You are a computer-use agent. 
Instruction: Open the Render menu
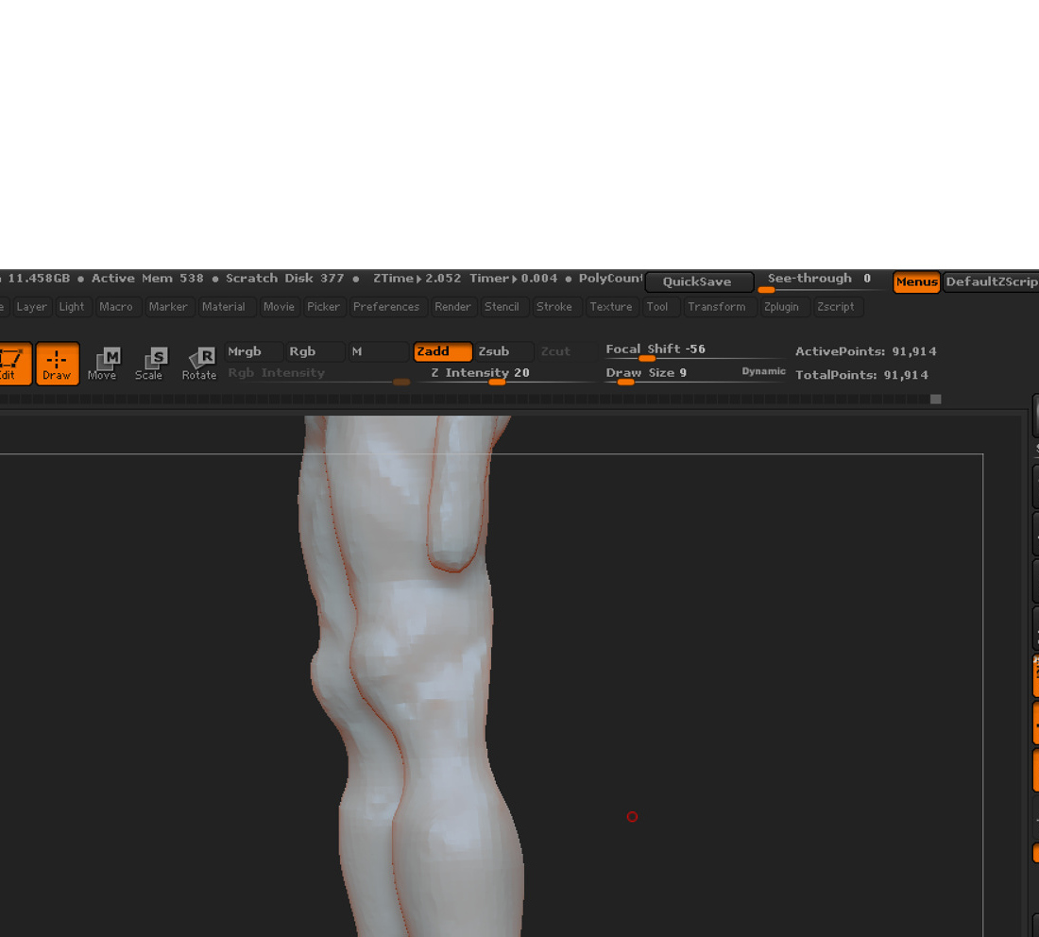452,307
